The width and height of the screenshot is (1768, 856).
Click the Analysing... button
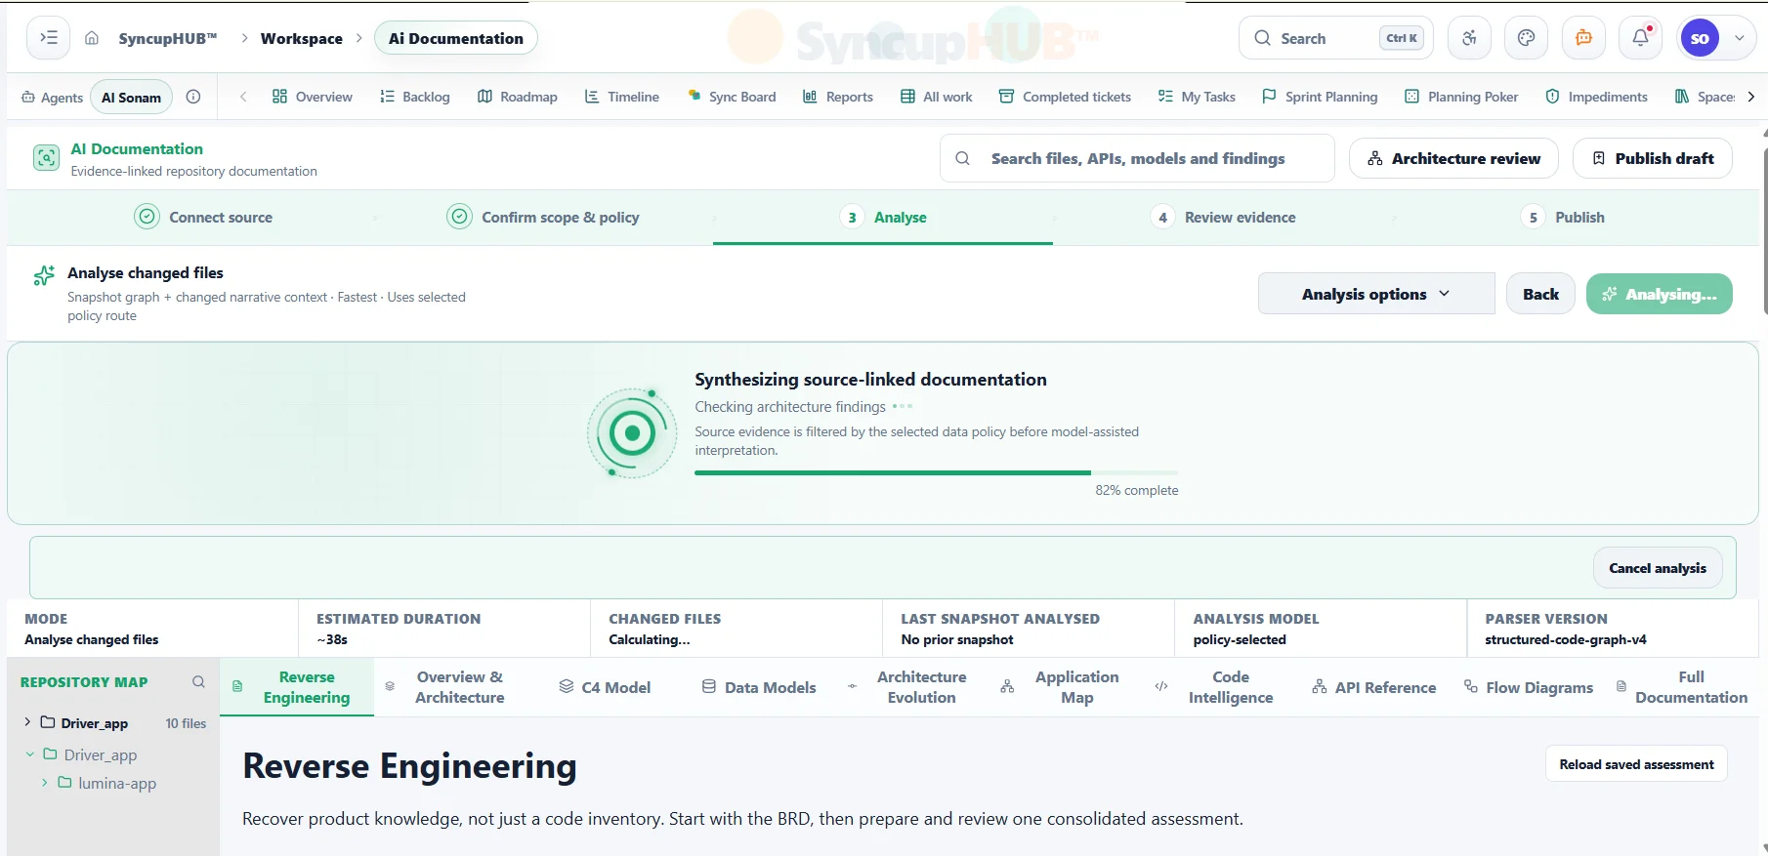pos(1660,294)
